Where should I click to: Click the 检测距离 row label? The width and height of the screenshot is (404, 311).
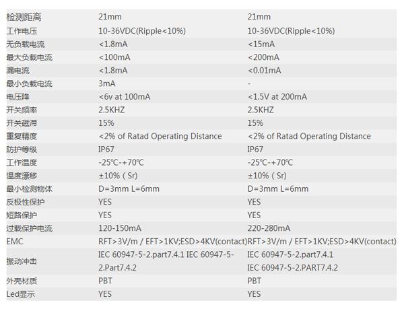point(24,17)
